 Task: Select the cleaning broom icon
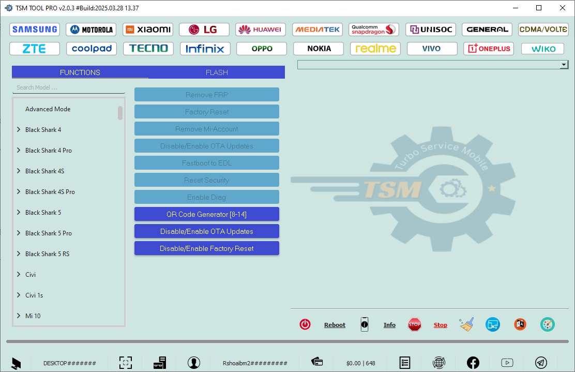click(x=466, y=324)
